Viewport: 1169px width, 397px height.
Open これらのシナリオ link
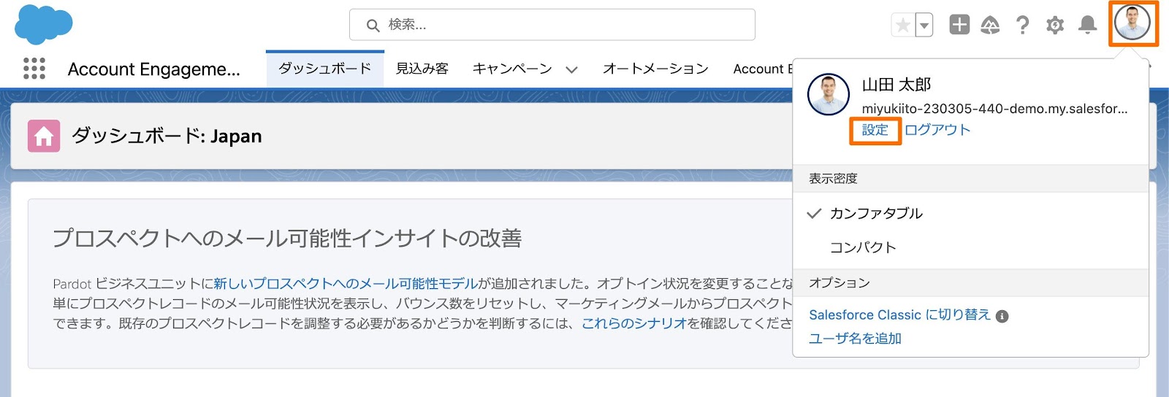click(634, 323)
